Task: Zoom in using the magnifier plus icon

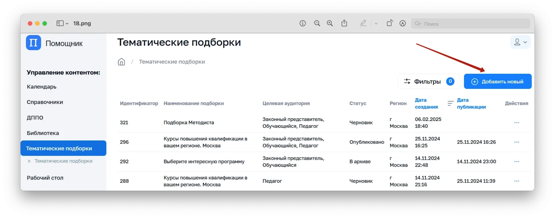Action: pos(330,23)
